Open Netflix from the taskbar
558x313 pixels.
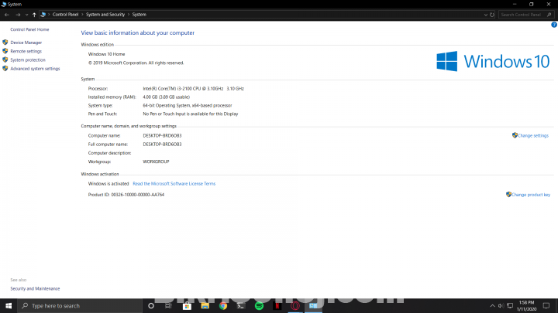tap(277, 305)
